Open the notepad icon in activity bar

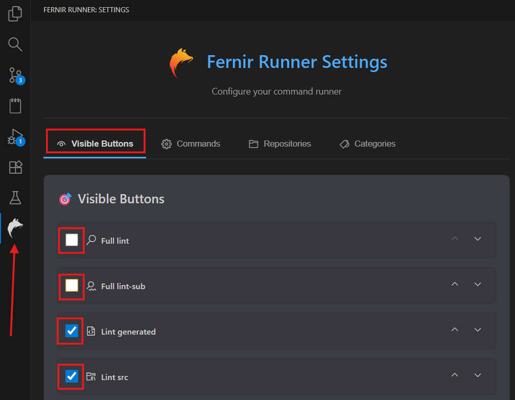click(x=15, y=106)
